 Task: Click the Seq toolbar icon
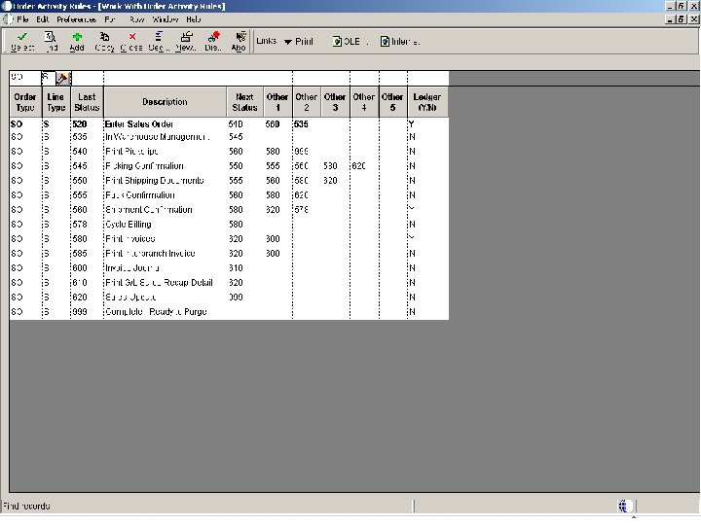[159, 37]
